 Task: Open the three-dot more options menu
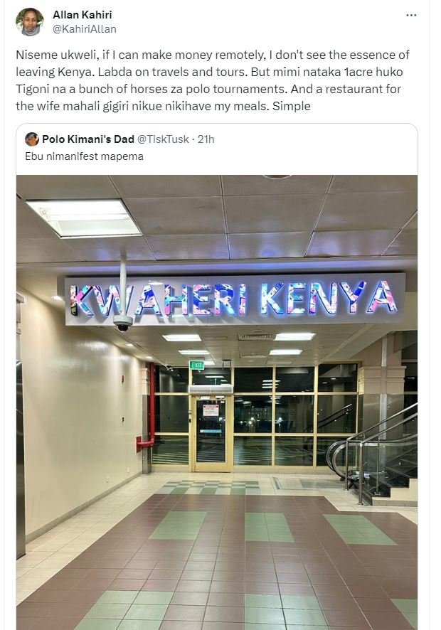tap(411, 15)
